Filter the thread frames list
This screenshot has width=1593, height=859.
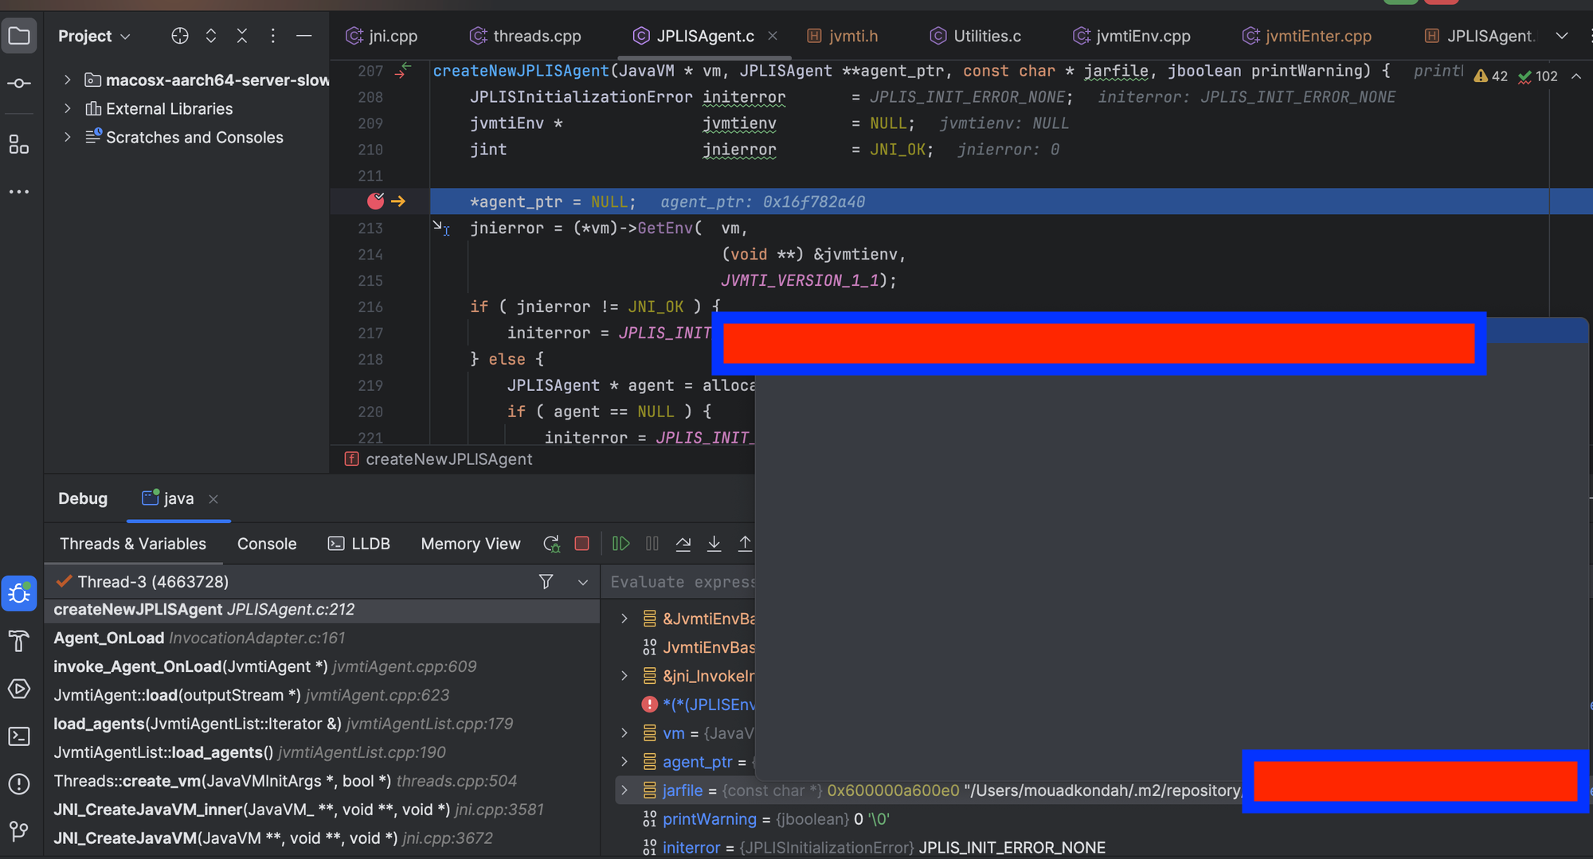coord(546,582)
